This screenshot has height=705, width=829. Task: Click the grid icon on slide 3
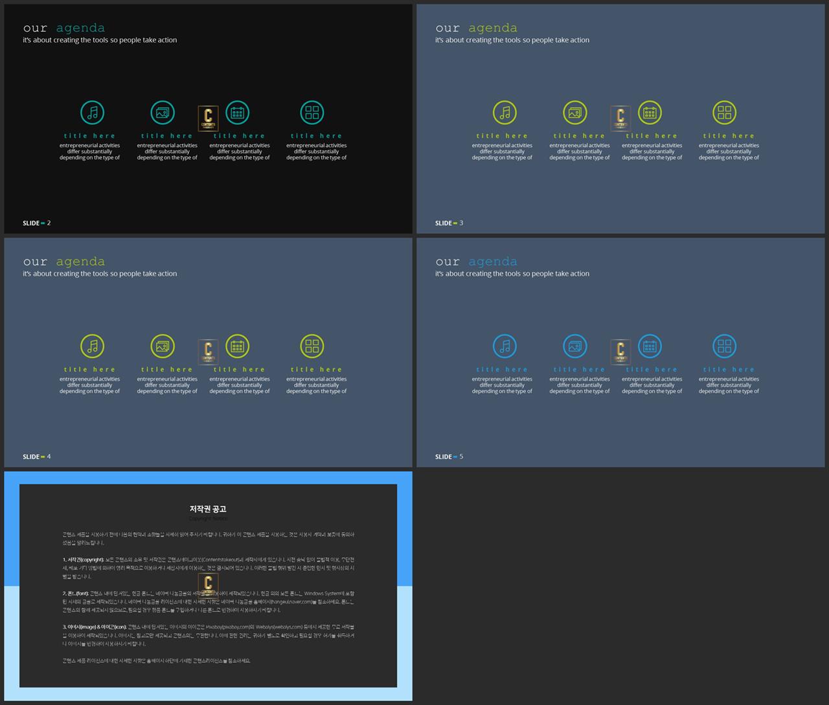click(725, 113)
